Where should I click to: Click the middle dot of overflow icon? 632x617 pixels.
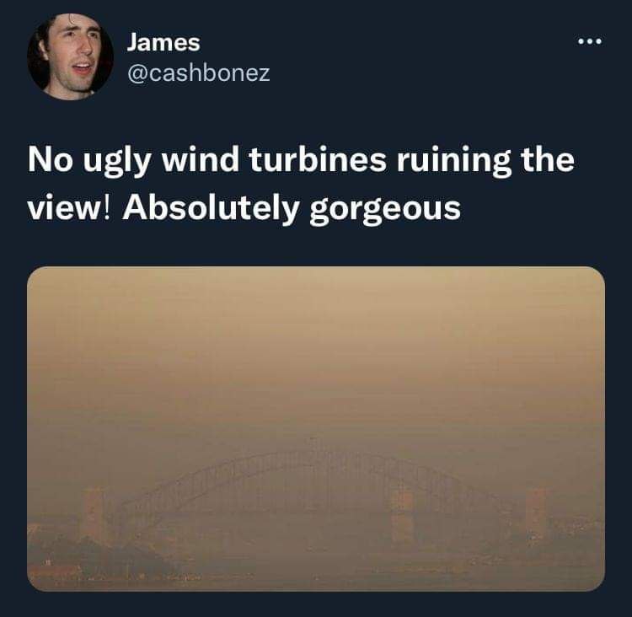(589, 41)
